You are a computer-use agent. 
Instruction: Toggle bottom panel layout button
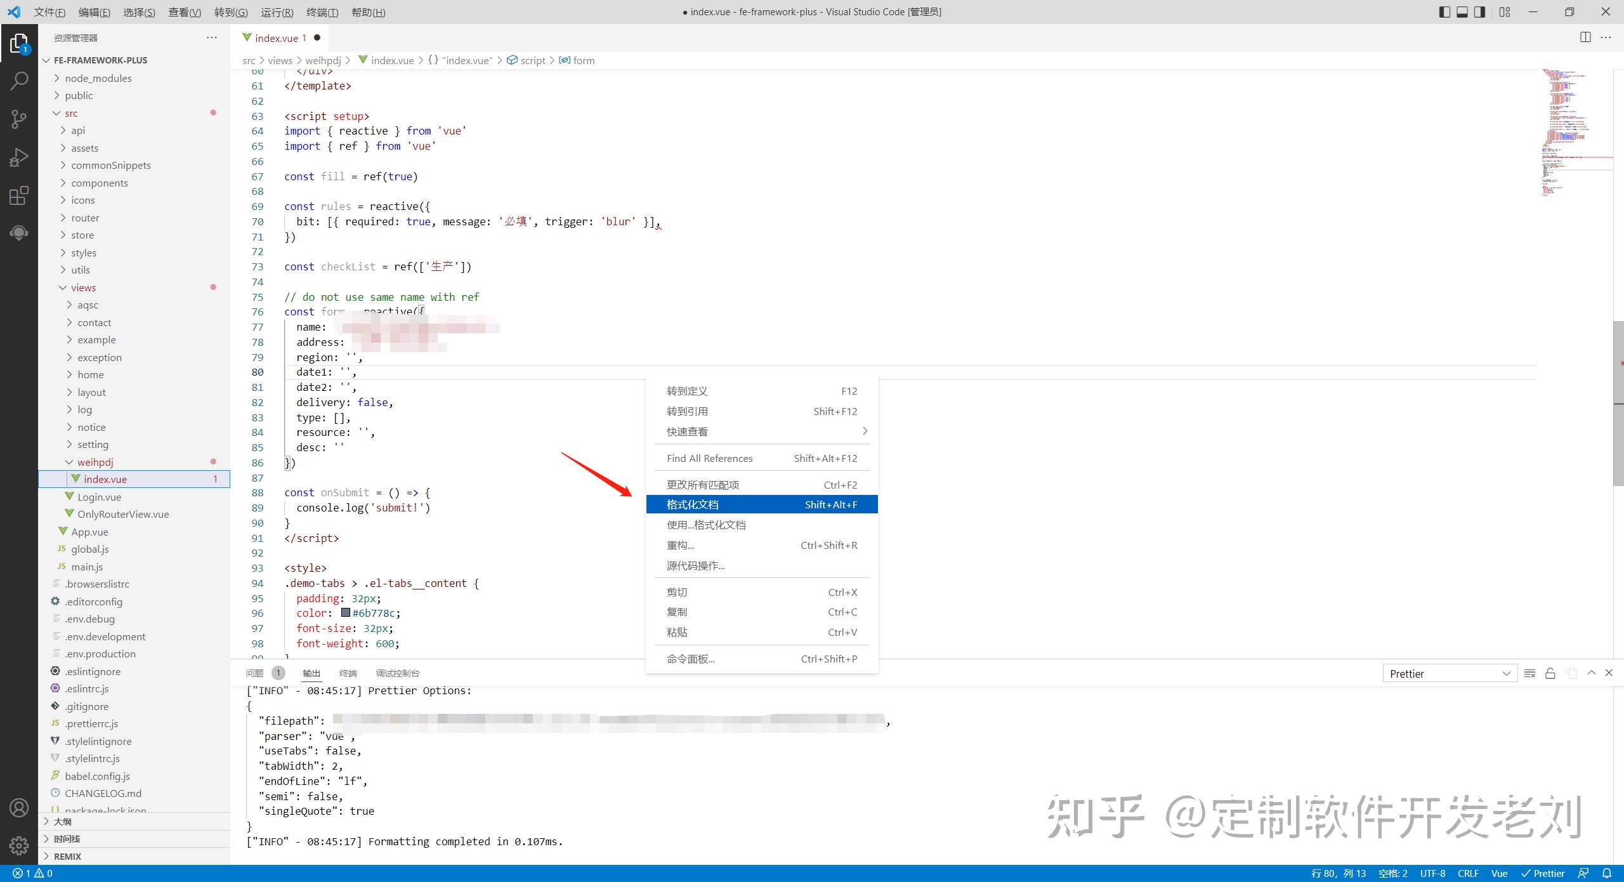(1462, 12)
